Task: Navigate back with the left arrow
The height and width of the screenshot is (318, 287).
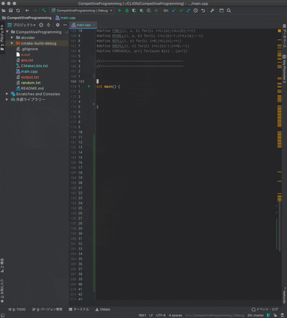Action: click(27, 10)
